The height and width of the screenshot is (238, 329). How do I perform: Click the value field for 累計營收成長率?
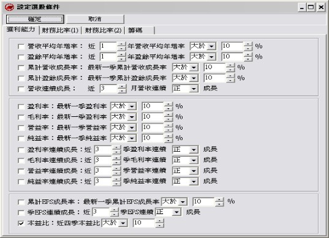(215, 67)
